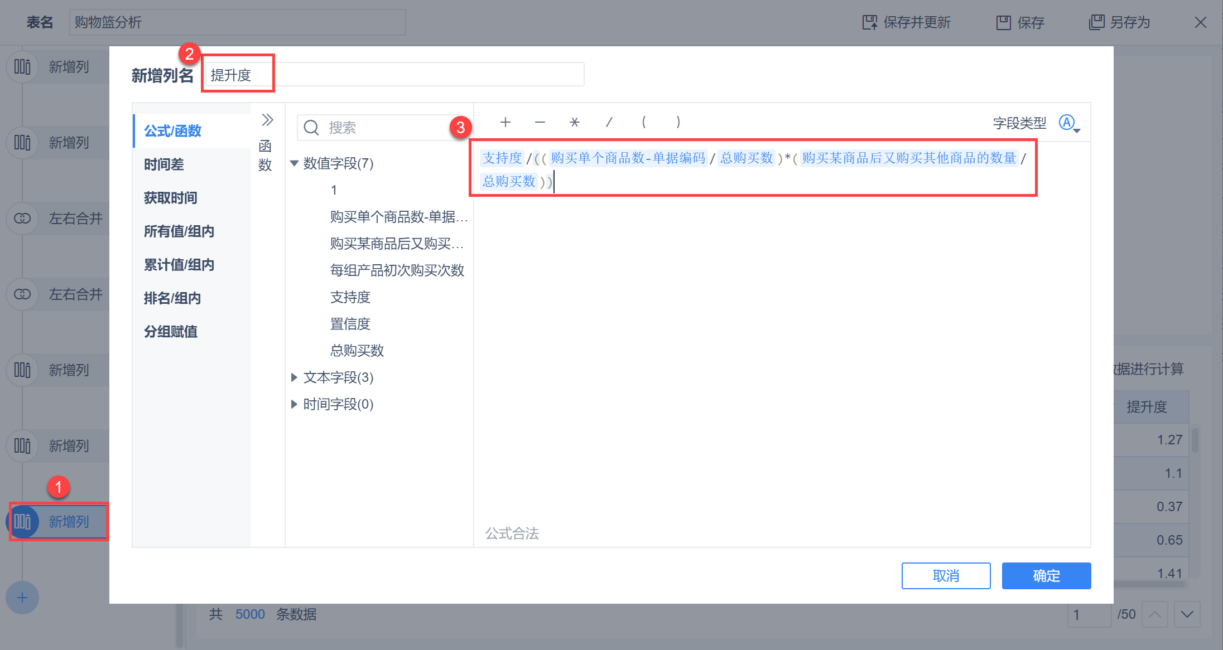This screenshot has height=650, width=1223.
Task: Insert the plus operator
Action: point(505,122)
